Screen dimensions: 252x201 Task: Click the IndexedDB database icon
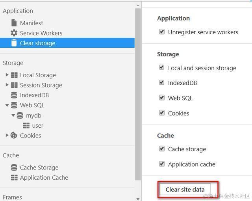(x=14, y=95)
